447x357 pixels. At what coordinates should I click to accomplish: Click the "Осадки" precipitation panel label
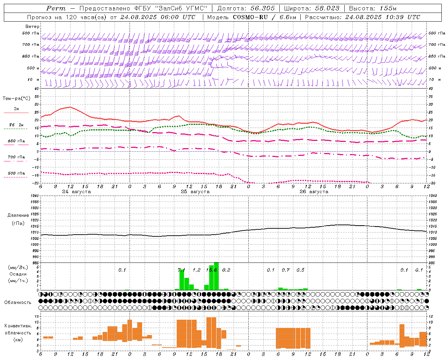[18, 274]
